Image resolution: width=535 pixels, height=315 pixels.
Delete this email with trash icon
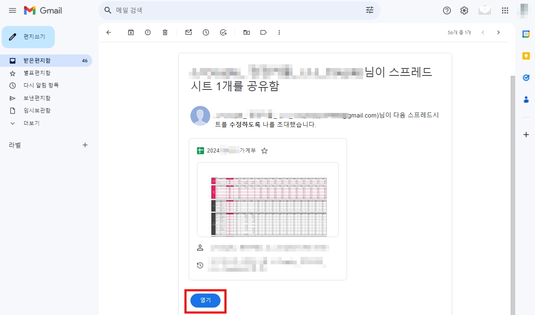click(x=165, y=32)
